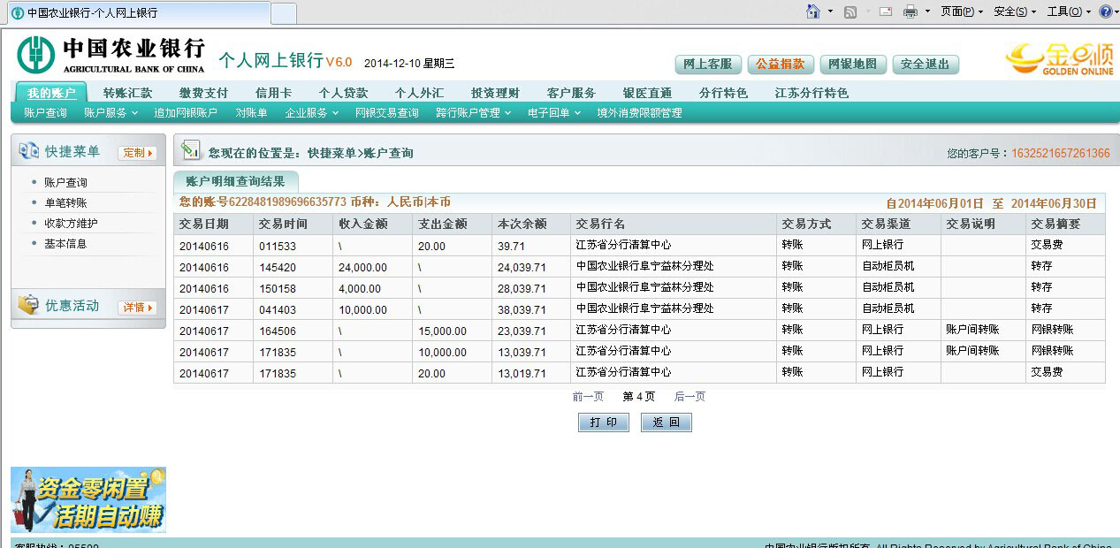Screen dimensions: 1120x548
Task: Click the 打印 button
Action: point(604,422)
